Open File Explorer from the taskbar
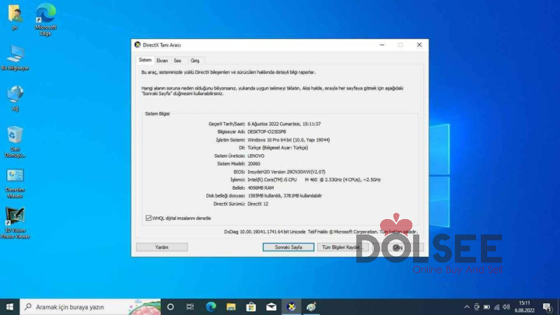Image resolution: width=560 pixels, height=315 pixels. point(230,307)
